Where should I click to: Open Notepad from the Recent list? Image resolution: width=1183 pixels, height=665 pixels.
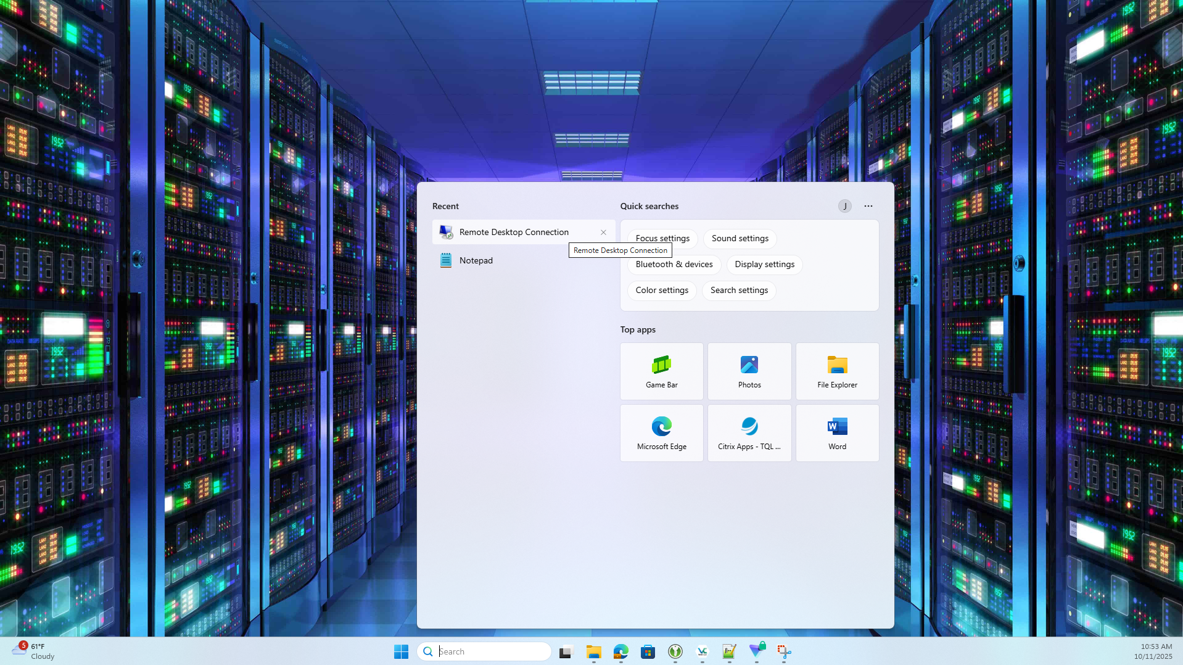click(476, 260)
